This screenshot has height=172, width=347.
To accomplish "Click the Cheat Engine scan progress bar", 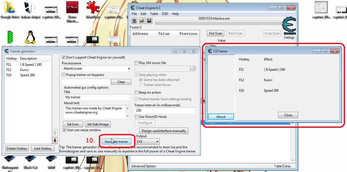I will click(x=219, y=23).
